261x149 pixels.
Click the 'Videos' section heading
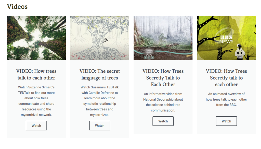(17, 7)
